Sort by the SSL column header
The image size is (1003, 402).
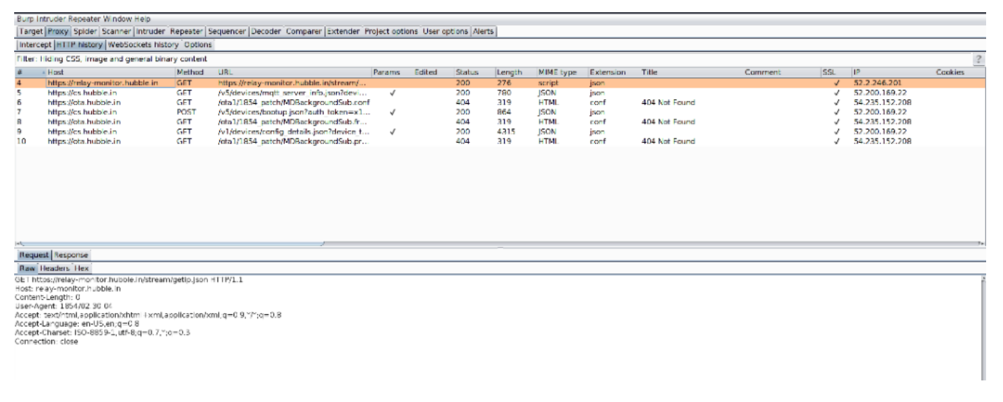836,72
